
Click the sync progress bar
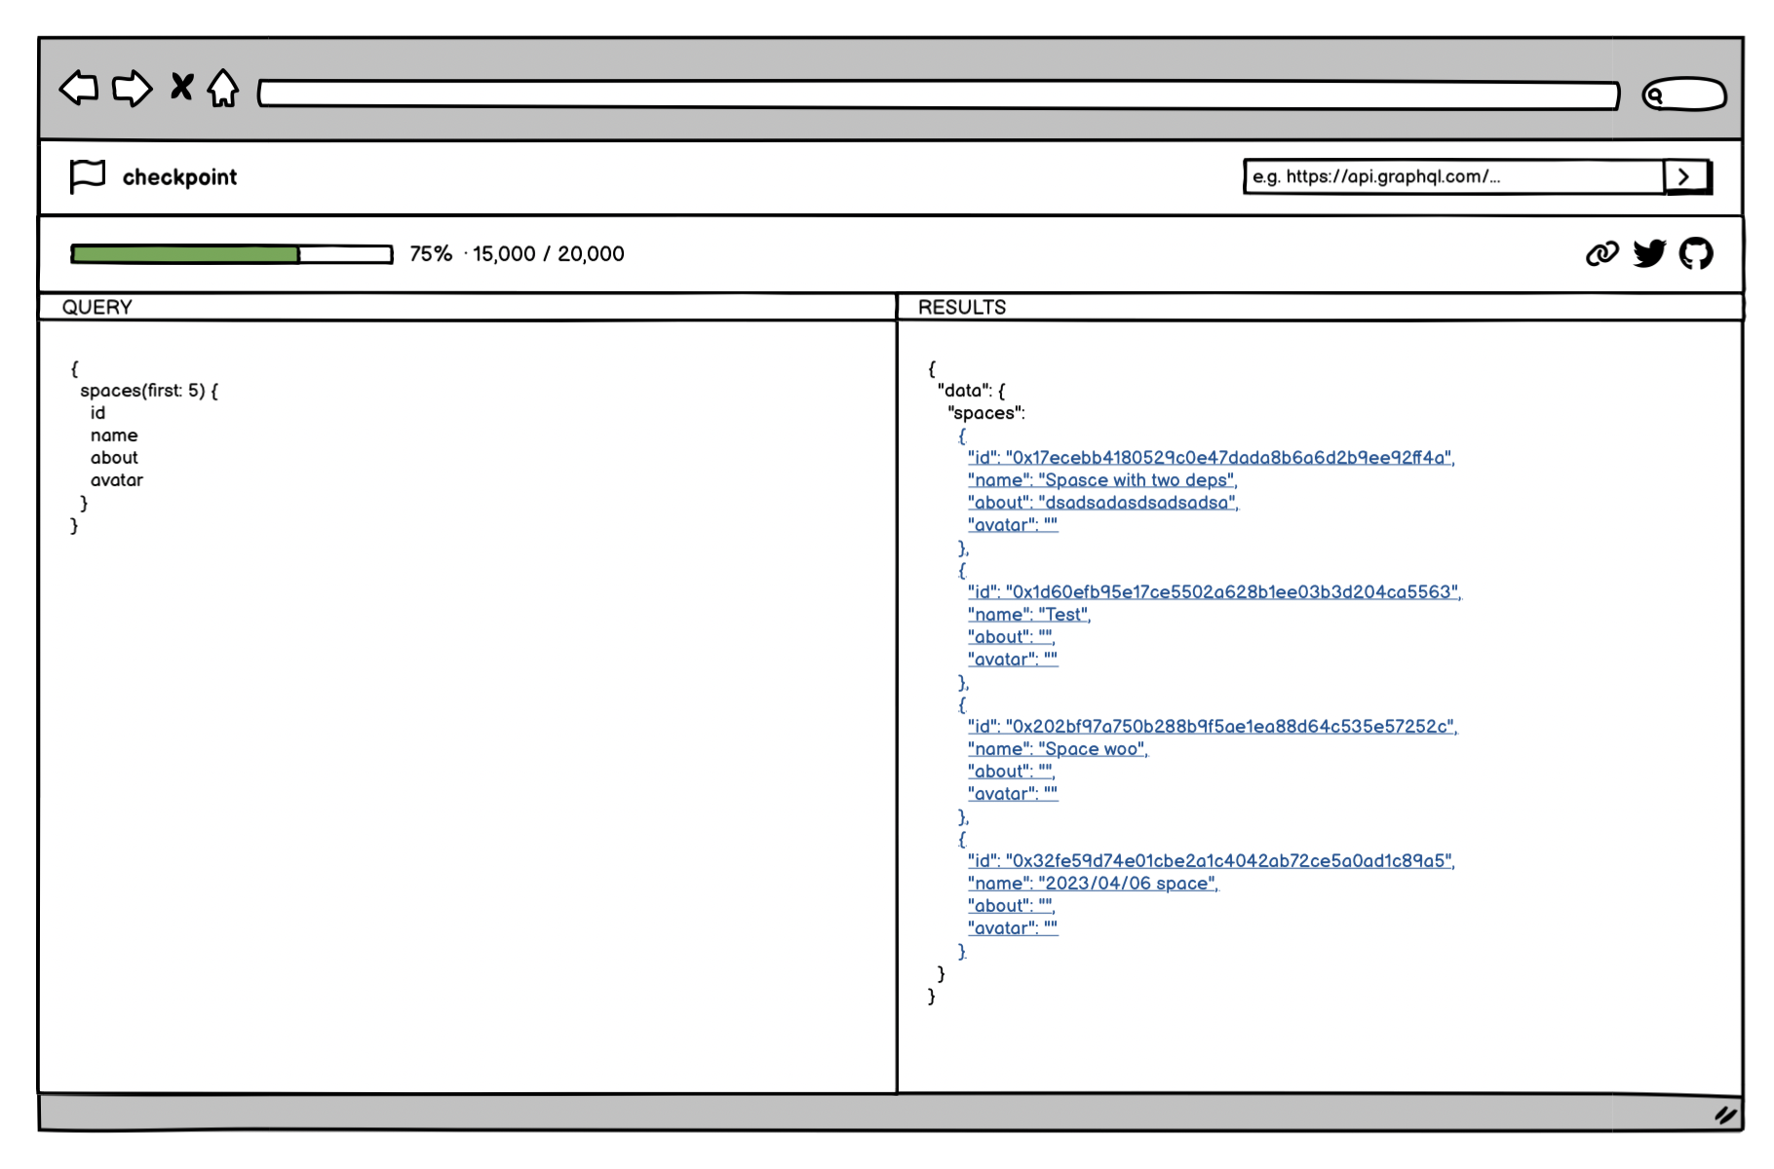232,254
